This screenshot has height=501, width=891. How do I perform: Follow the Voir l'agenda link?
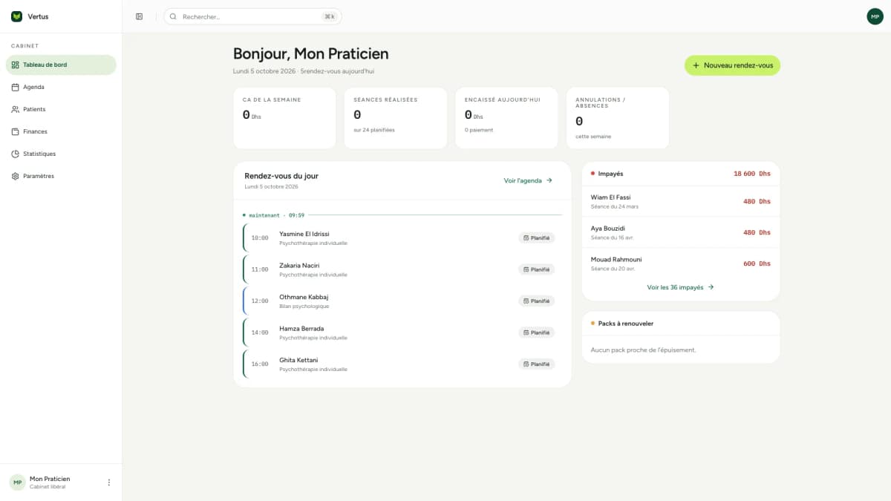(528, 180)
